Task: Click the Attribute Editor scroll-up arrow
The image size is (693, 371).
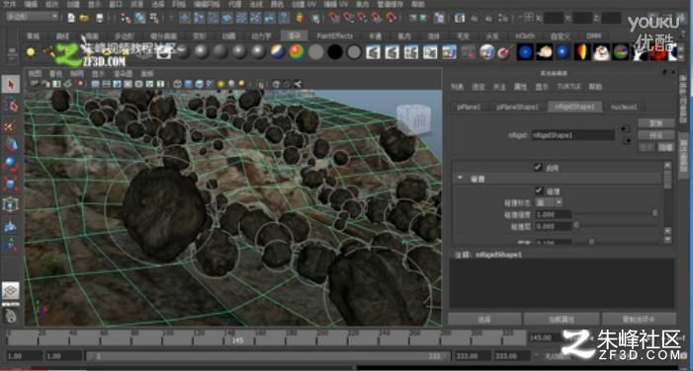Action: click(x=667, y=165)
